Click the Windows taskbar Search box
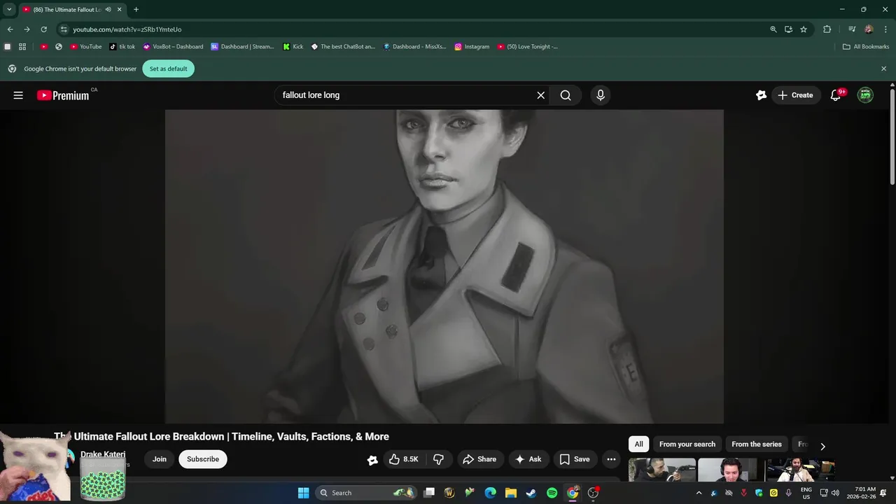Viewport: 896px width, 504px height. 367,493
